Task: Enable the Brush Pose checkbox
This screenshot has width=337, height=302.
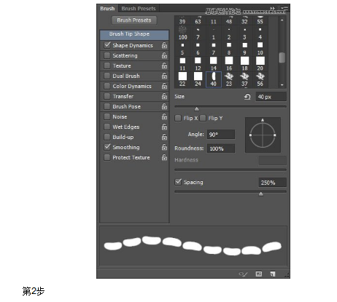Action: point(107,106)
